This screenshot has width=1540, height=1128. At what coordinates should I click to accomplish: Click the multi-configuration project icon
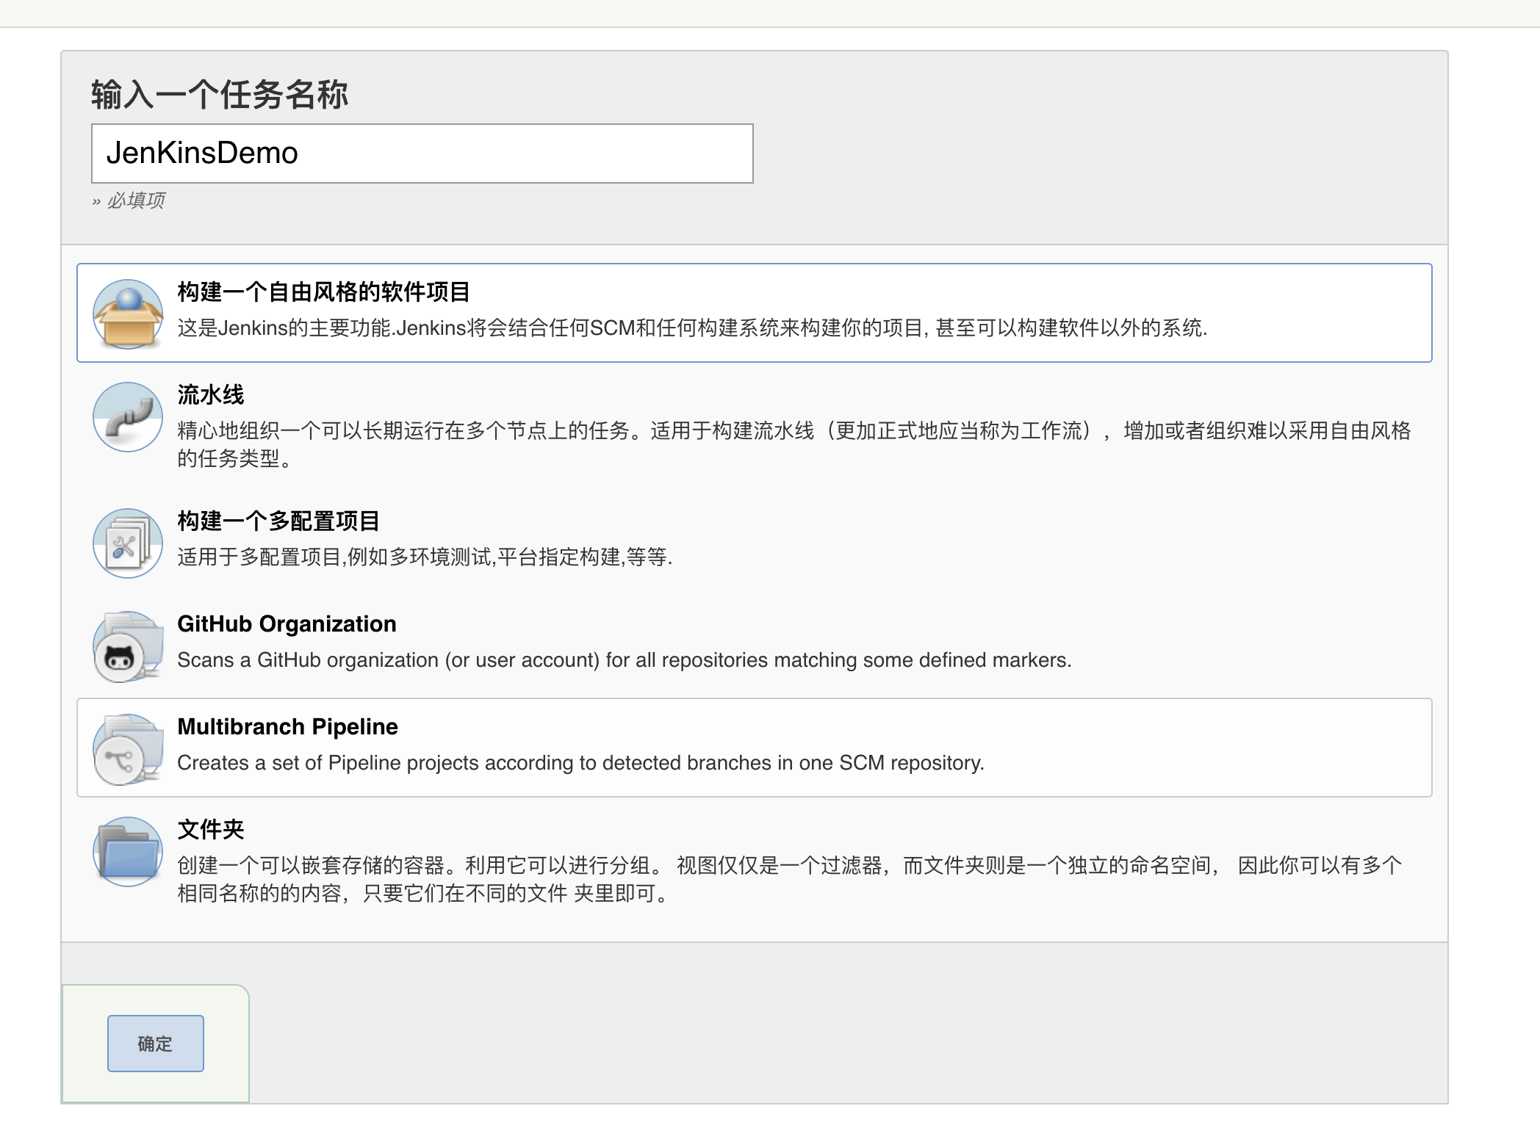(128, 543)
